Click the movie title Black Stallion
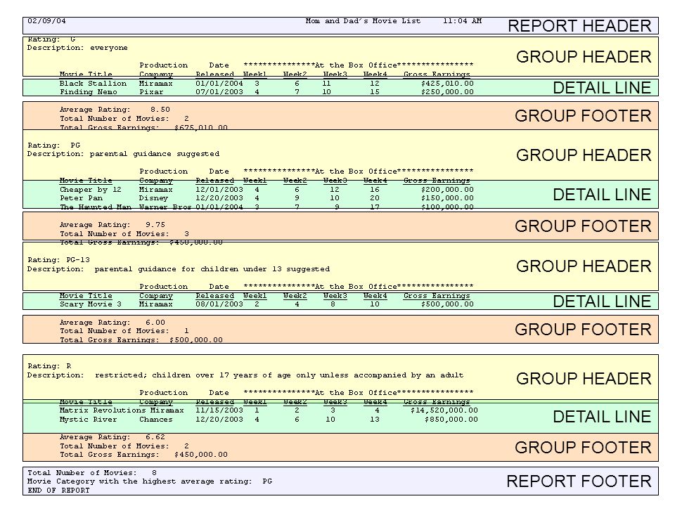The image size is (675, 506). click(x=93, y=84)
